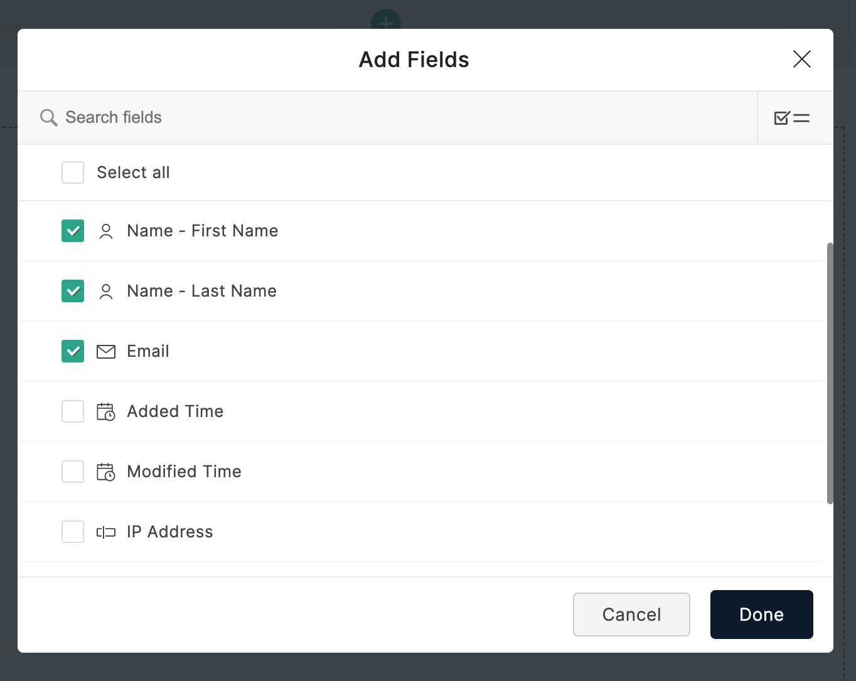Click the field list vertical scrollbar
856x681 pixels.
[x=830, y=373]
